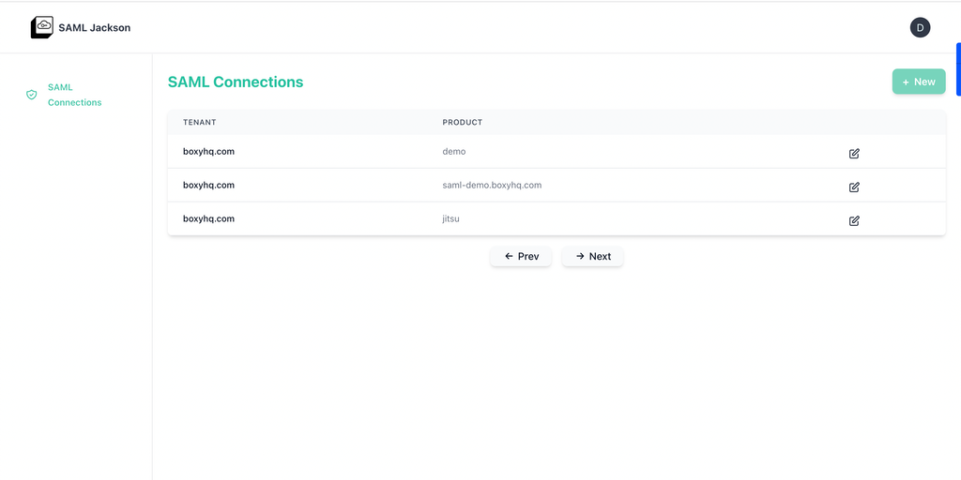961x480 pixels.
Task: Select the boxyhq.com tenant in the demo row
Action: 208,151
